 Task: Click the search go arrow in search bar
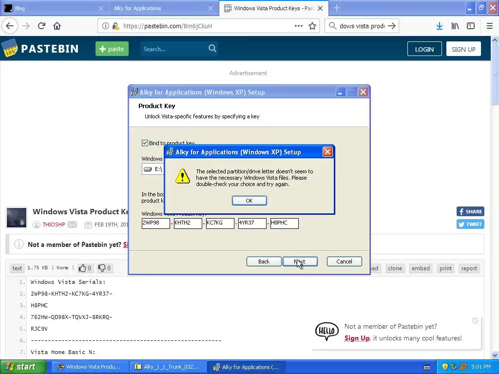coord(392,26)
